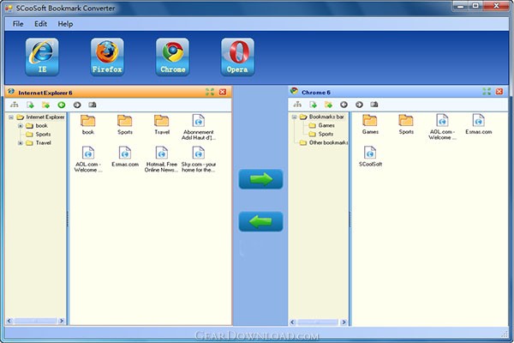Maximize the Chrome 6 panel

[487, 92]
